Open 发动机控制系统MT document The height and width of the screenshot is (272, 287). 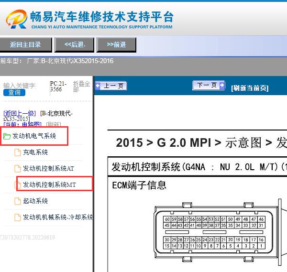[x=49, y=185]
